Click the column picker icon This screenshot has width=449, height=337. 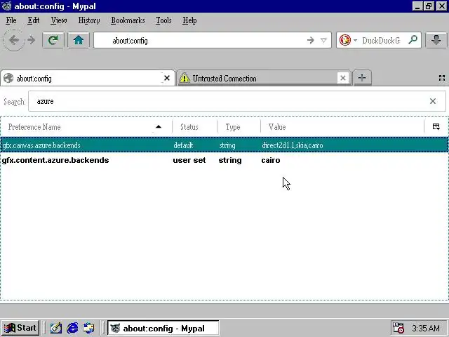(x=436, y=126)
